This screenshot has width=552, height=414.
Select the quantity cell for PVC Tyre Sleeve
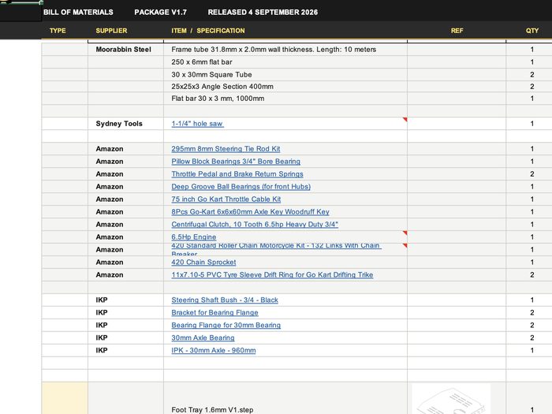(x=529, y=274)
